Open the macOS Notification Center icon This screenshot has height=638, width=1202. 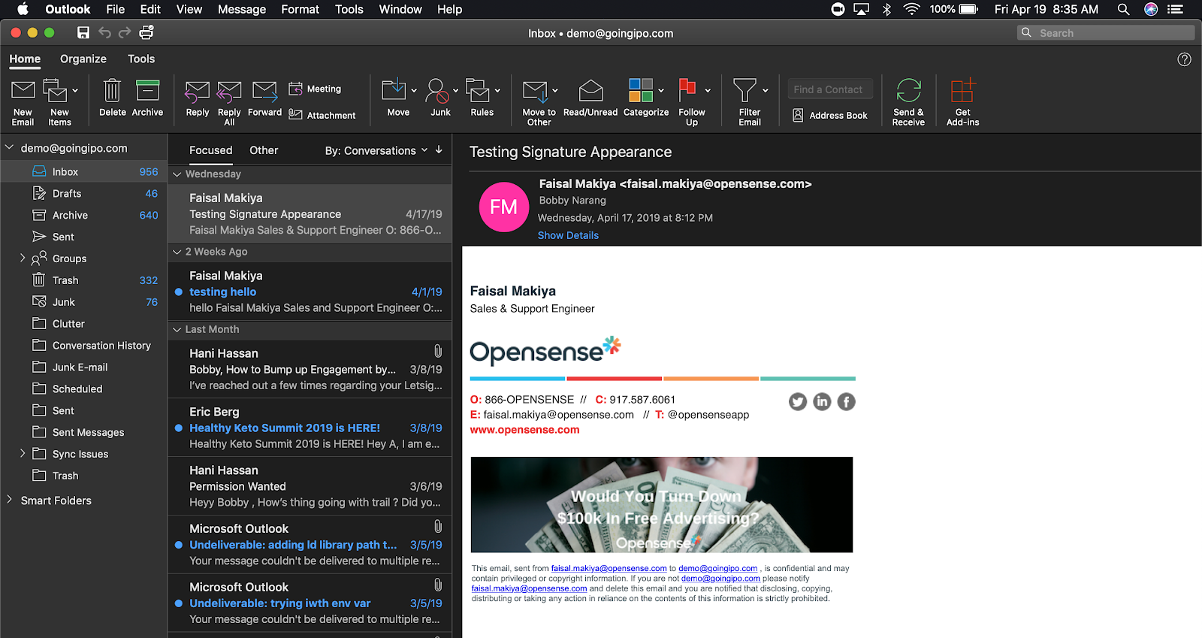coord(1176,9)
